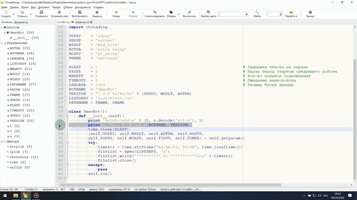357x200 pixels.
Task: Open the Поиск menu
Action: coord(25,7)
